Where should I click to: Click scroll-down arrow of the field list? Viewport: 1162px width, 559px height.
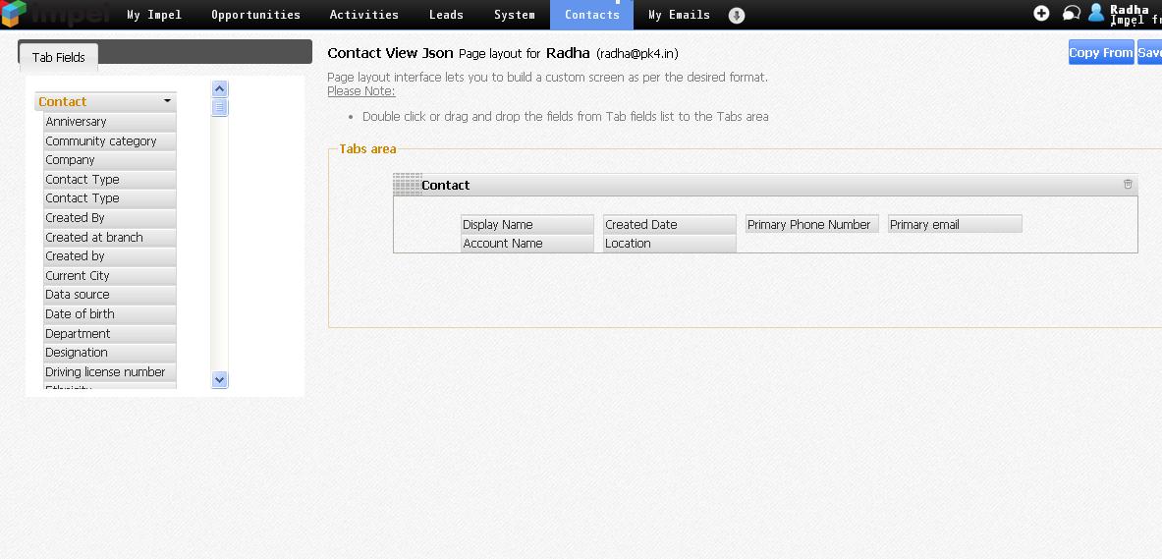(220, 380)
